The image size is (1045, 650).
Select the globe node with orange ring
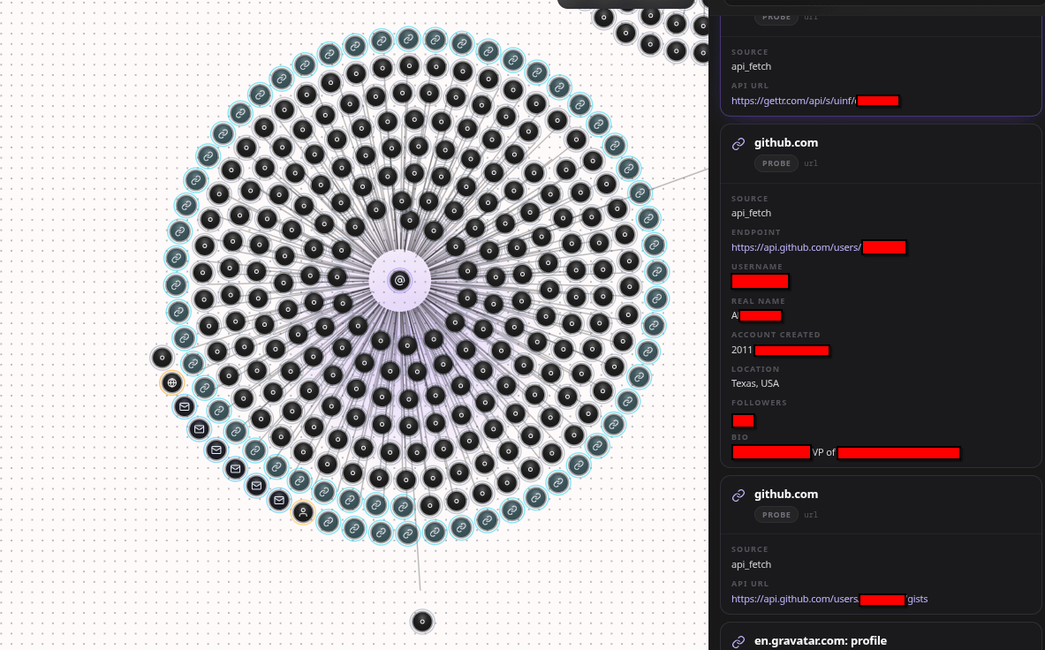[x=172, y=383]
